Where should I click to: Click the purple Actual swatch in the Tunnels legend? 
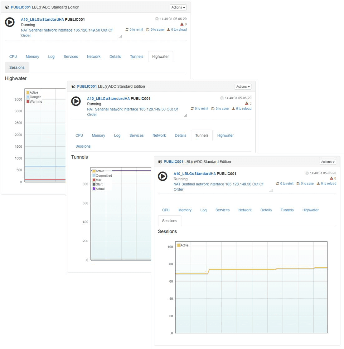94,189
